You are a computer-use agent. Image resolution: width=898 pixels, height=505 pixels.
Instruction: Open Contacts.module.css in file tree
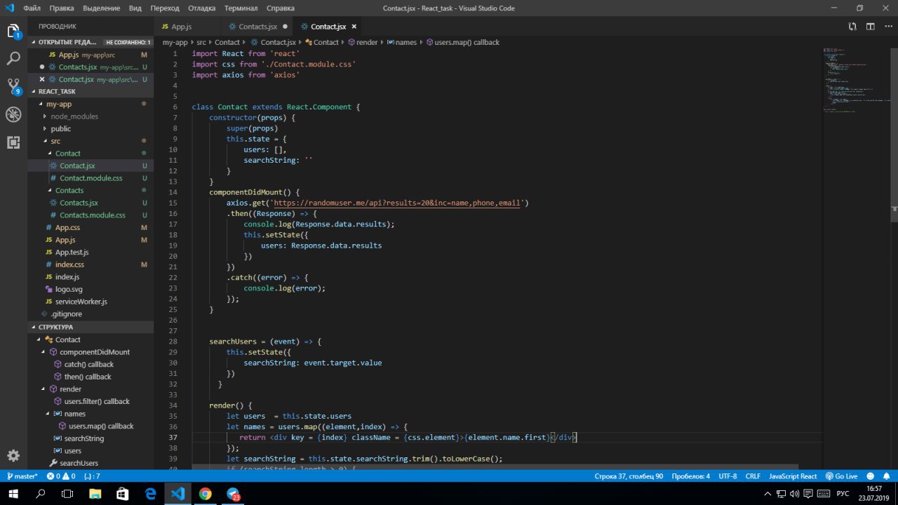click(92, 215)
